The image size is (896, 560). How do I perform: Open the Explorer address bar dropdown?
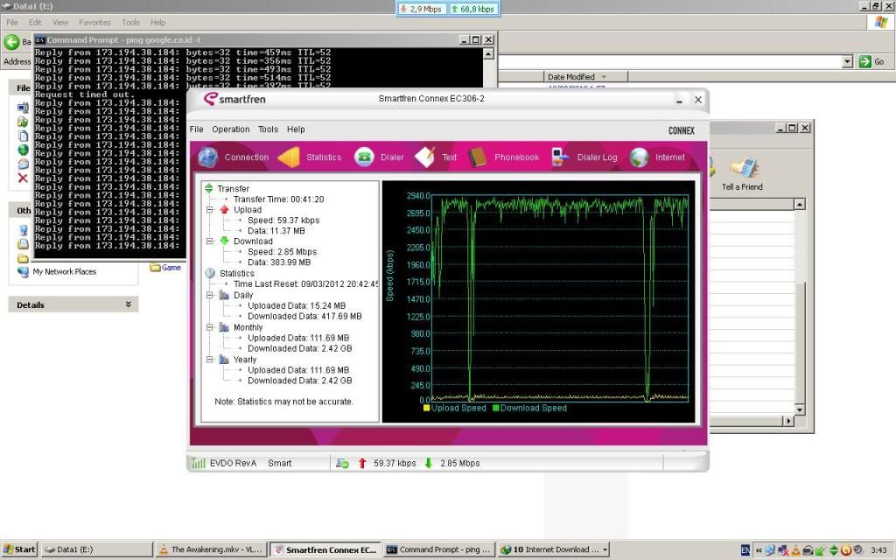click(x=847, y=62)
